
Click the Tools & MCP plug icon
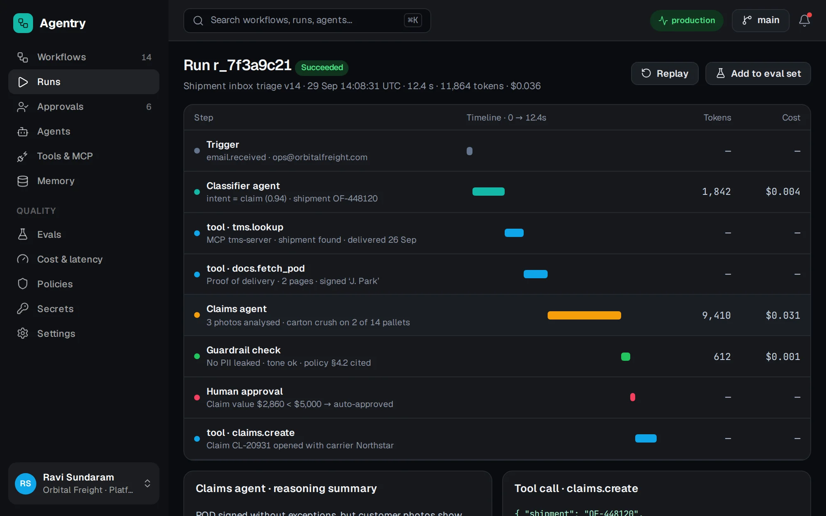[x=23, y=156]
